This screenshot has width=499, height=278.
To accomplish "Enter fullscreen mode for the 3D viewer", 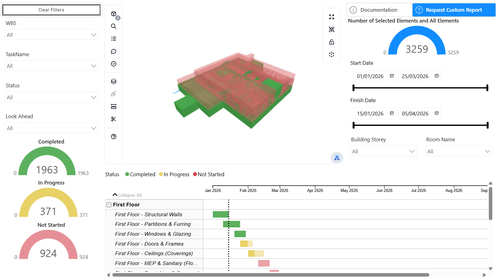I will tap(332, 17).
